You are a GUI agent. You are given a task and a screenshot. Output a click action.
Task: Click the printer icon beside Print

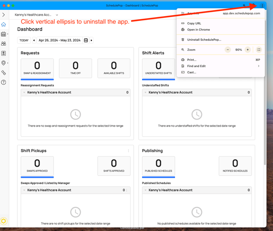pyautogui.click(x=183, y=60)
